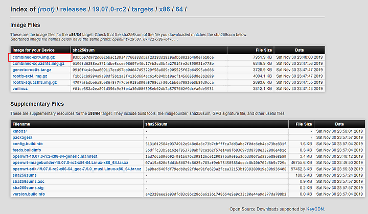This screenshot has width=368, height=214.
Task: Click the sha256sum hash for vmlinuz
Action: tap(143, 89)
